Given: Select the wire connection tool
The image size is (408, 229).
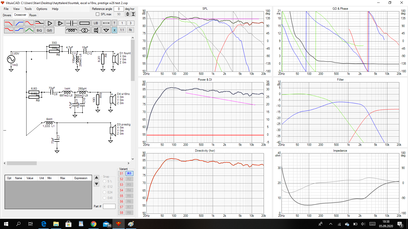Looking at the screenshot, I should coord(106,23).
